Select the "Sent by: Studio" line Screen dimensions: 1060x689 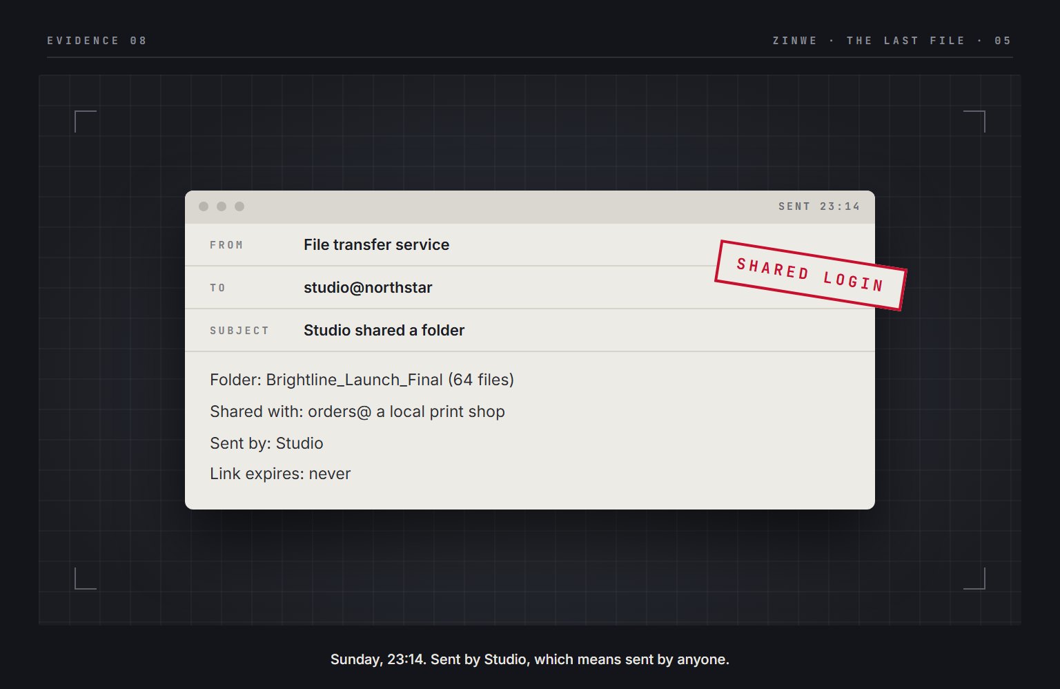(266, 443)
